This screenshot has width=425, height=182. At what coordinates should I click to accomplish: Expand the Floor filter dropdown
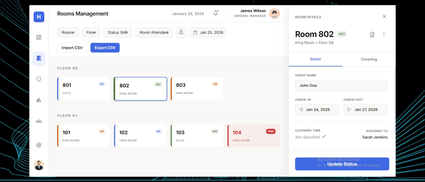[91, 32]
